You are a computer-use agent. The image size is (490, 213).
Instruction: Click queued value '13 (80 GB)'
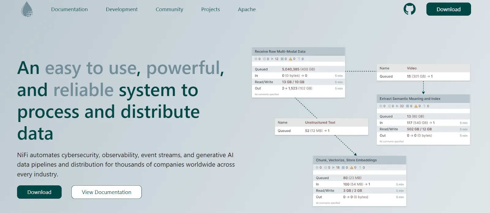(415, 116)
